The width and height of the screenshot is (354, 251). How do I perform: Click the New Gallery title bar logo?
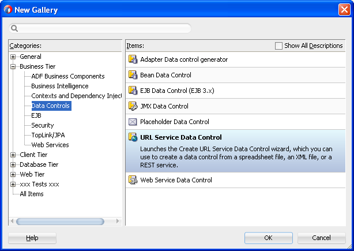8,9
